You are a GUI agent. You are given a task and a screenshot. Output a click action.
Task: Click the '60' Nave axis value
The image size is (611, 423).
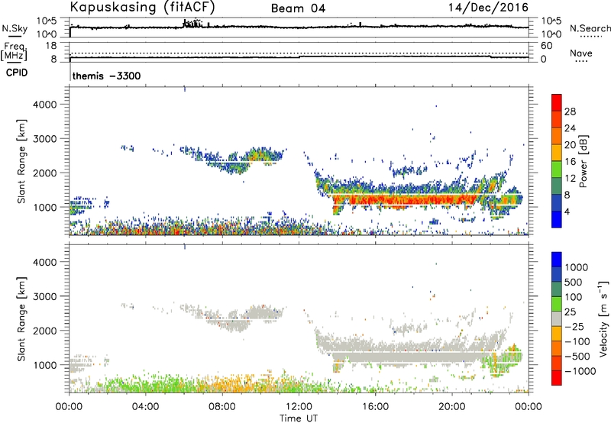(x=547, y=46)
